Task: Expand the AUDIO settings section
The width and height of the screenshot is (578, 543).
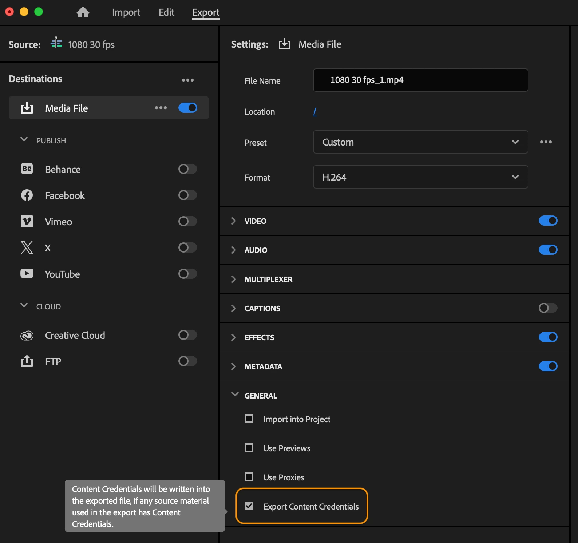Action: click(234, 250)
